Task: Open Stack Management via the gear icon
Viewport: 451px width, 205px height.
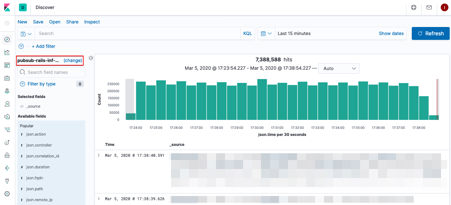Action: 7,193
